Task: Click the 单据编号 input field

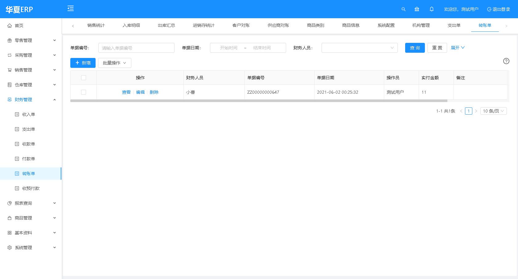Action: pos(136,48)
